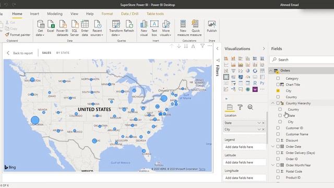Go Back to report
The image size is (334, 188).
(20, 53)
